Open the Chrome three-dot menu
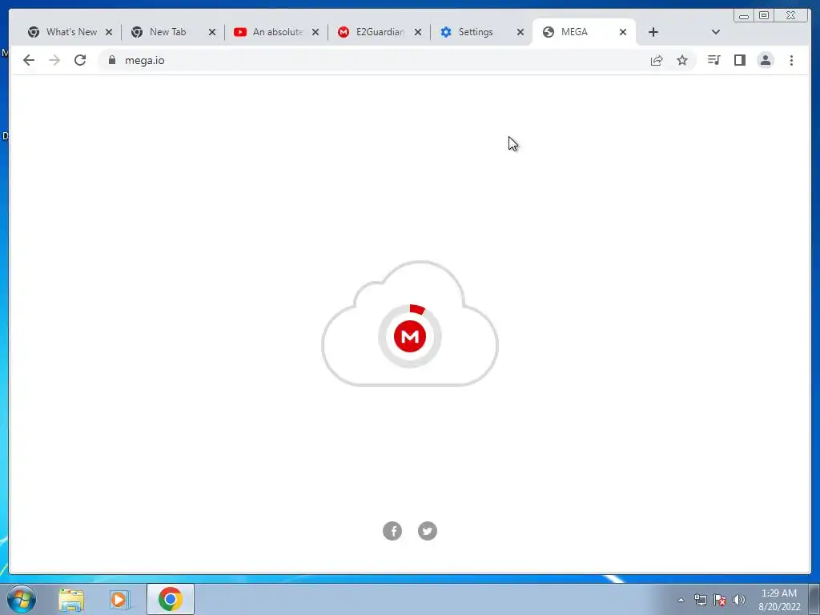820x615 pixels. 791,60
